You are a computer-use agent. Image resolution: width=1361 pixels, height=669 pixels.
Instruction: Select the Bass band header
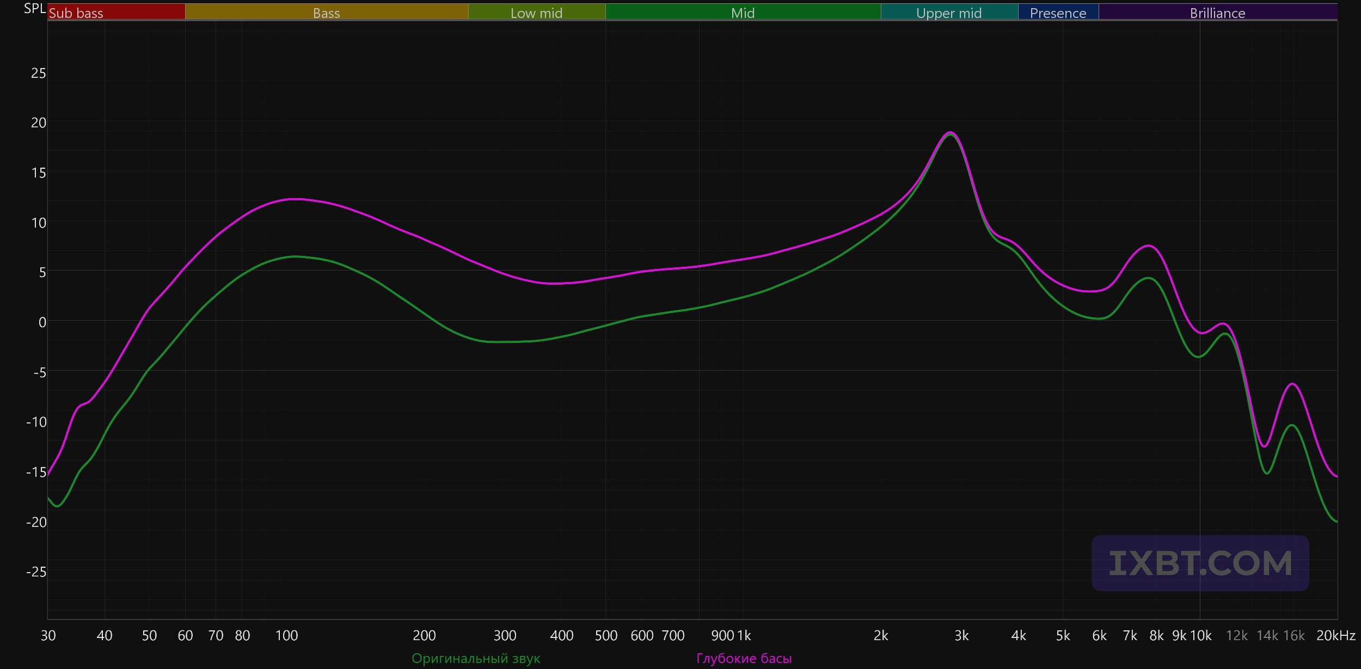click(x=326, y=12)
